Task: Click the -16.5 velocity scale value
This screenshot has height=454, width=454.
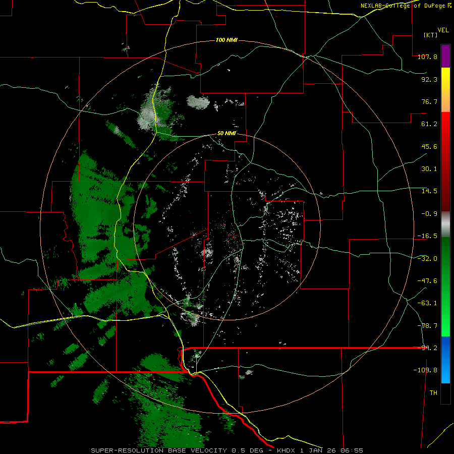Action: tap(427, 236)
